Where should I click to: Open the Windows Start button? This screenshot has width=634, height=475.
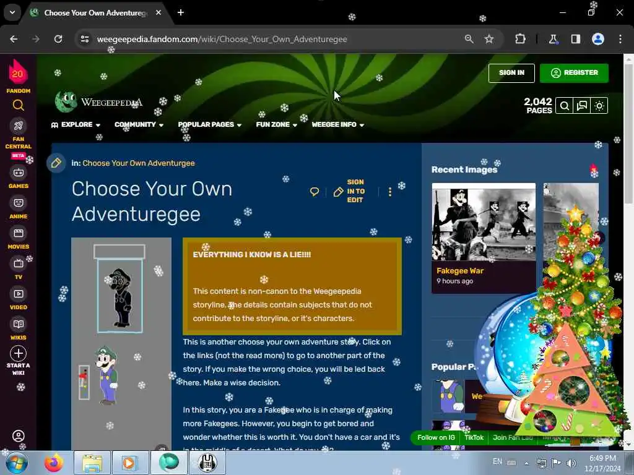click(17, 463)
